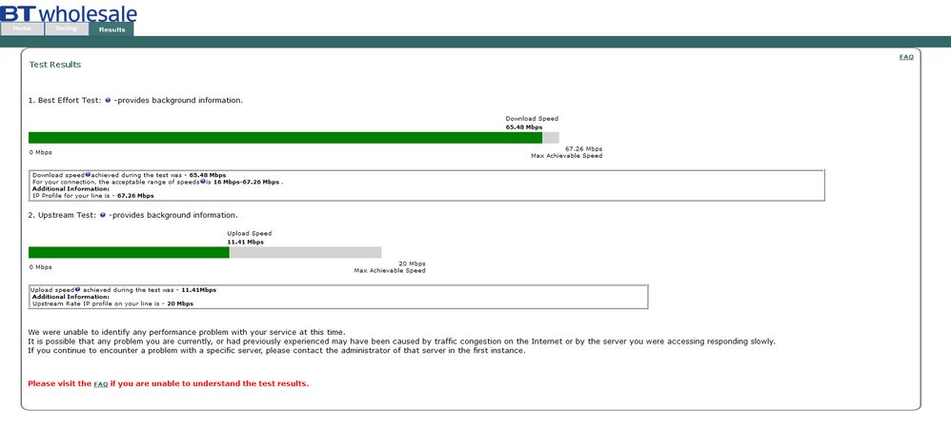Screen dimensions: 951x429
Task: Click the 65.48 Mbps download speed label
Action: pos(524,127)
